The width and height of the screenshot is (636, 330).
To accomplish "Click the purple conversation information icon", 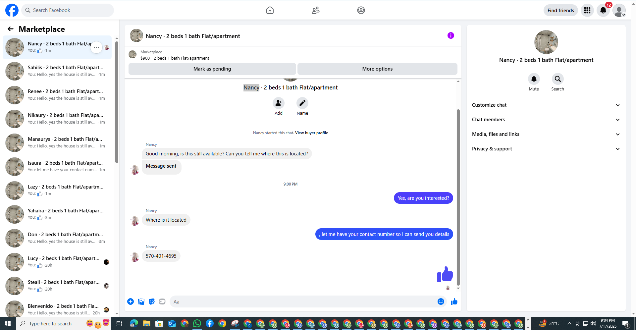I will [451, 35].
